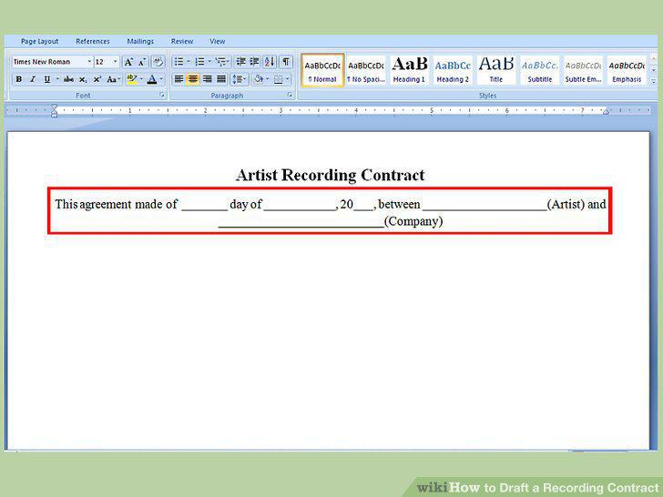Click the Shading paint bucket icon
Viewport: 663px width, 497px height.
coord(259,79)
